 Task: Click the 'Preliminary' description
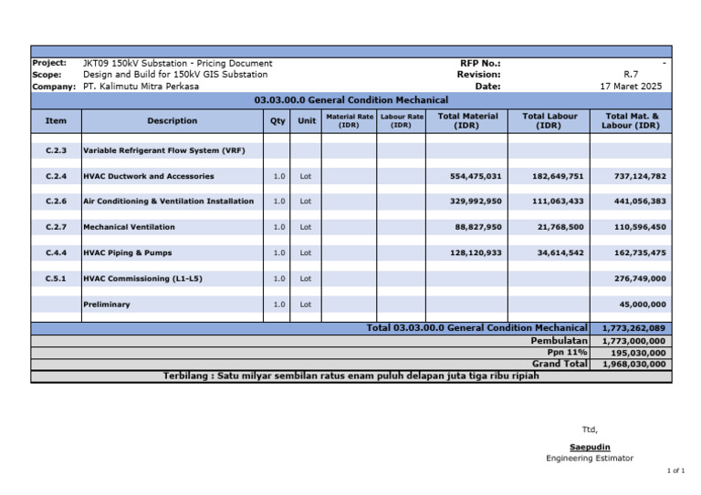(x=107, y=304)
